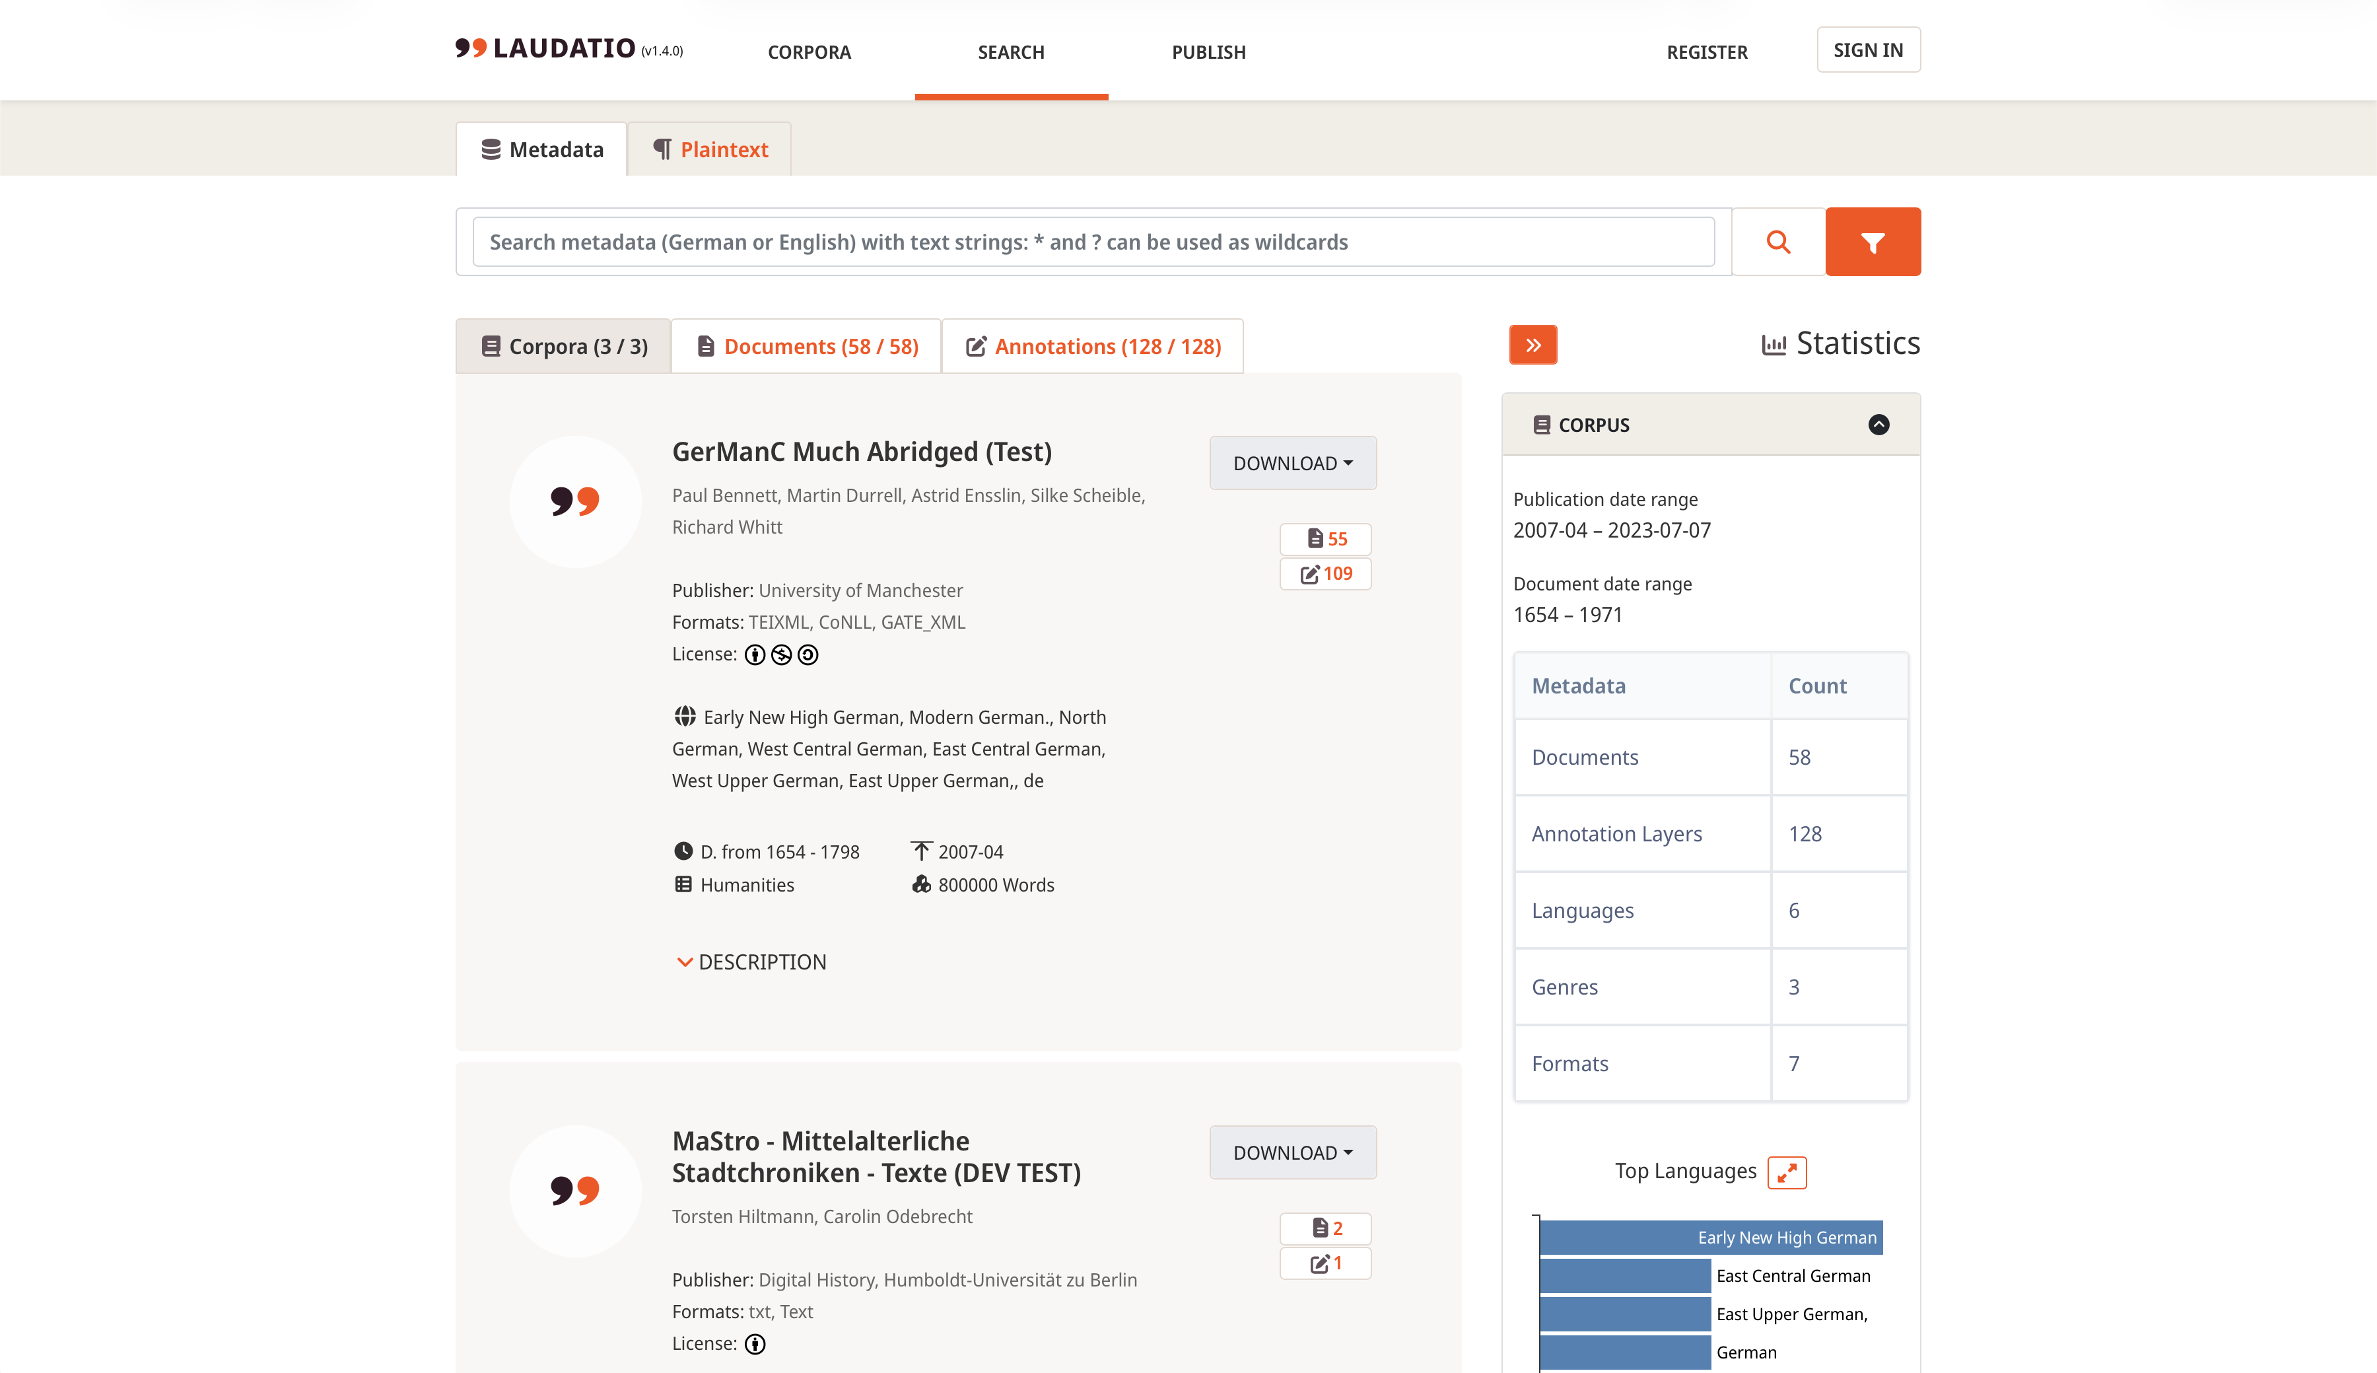Collapse statistics with double-chevron button

pos(1533,345)
